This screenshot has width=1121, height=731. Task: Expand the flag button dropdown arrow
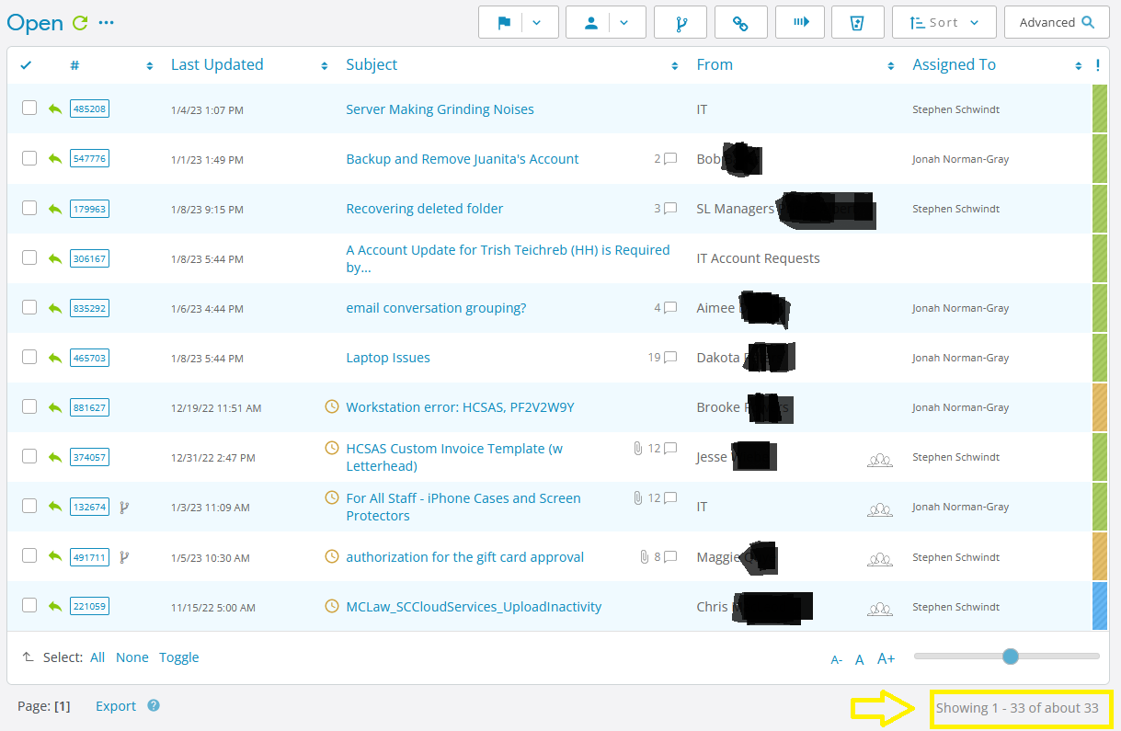539,23
